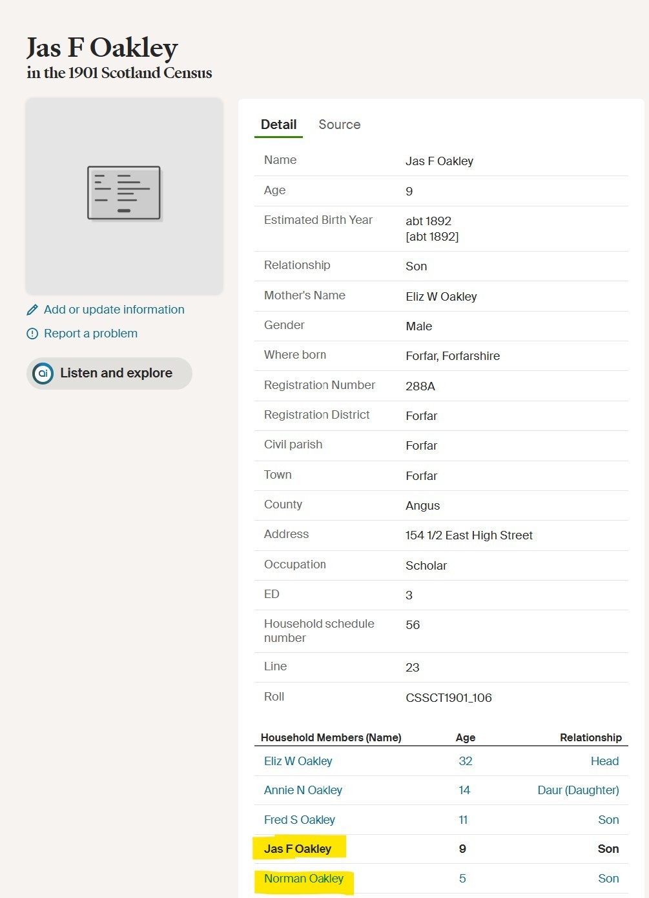
Task: Open the census record thumbnail image
Action: click(124, 196)
